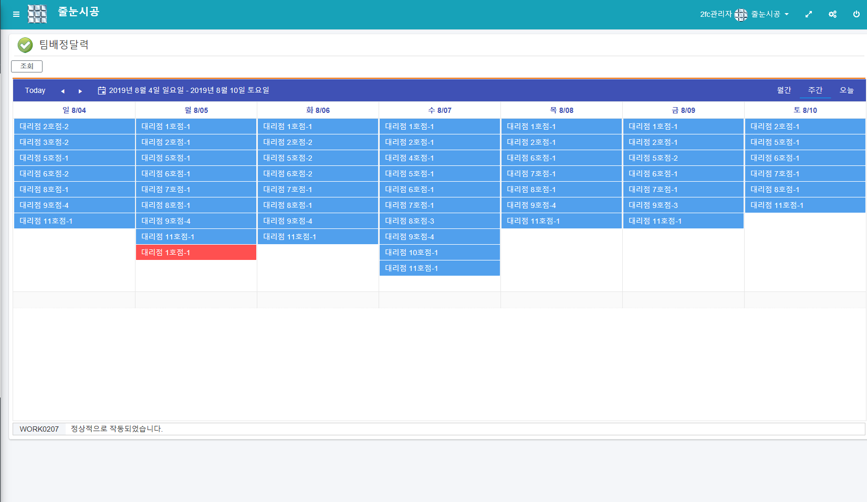Open the hamburger navigation menu
Screen dimensions: 867x502
(x=16, y=14)
